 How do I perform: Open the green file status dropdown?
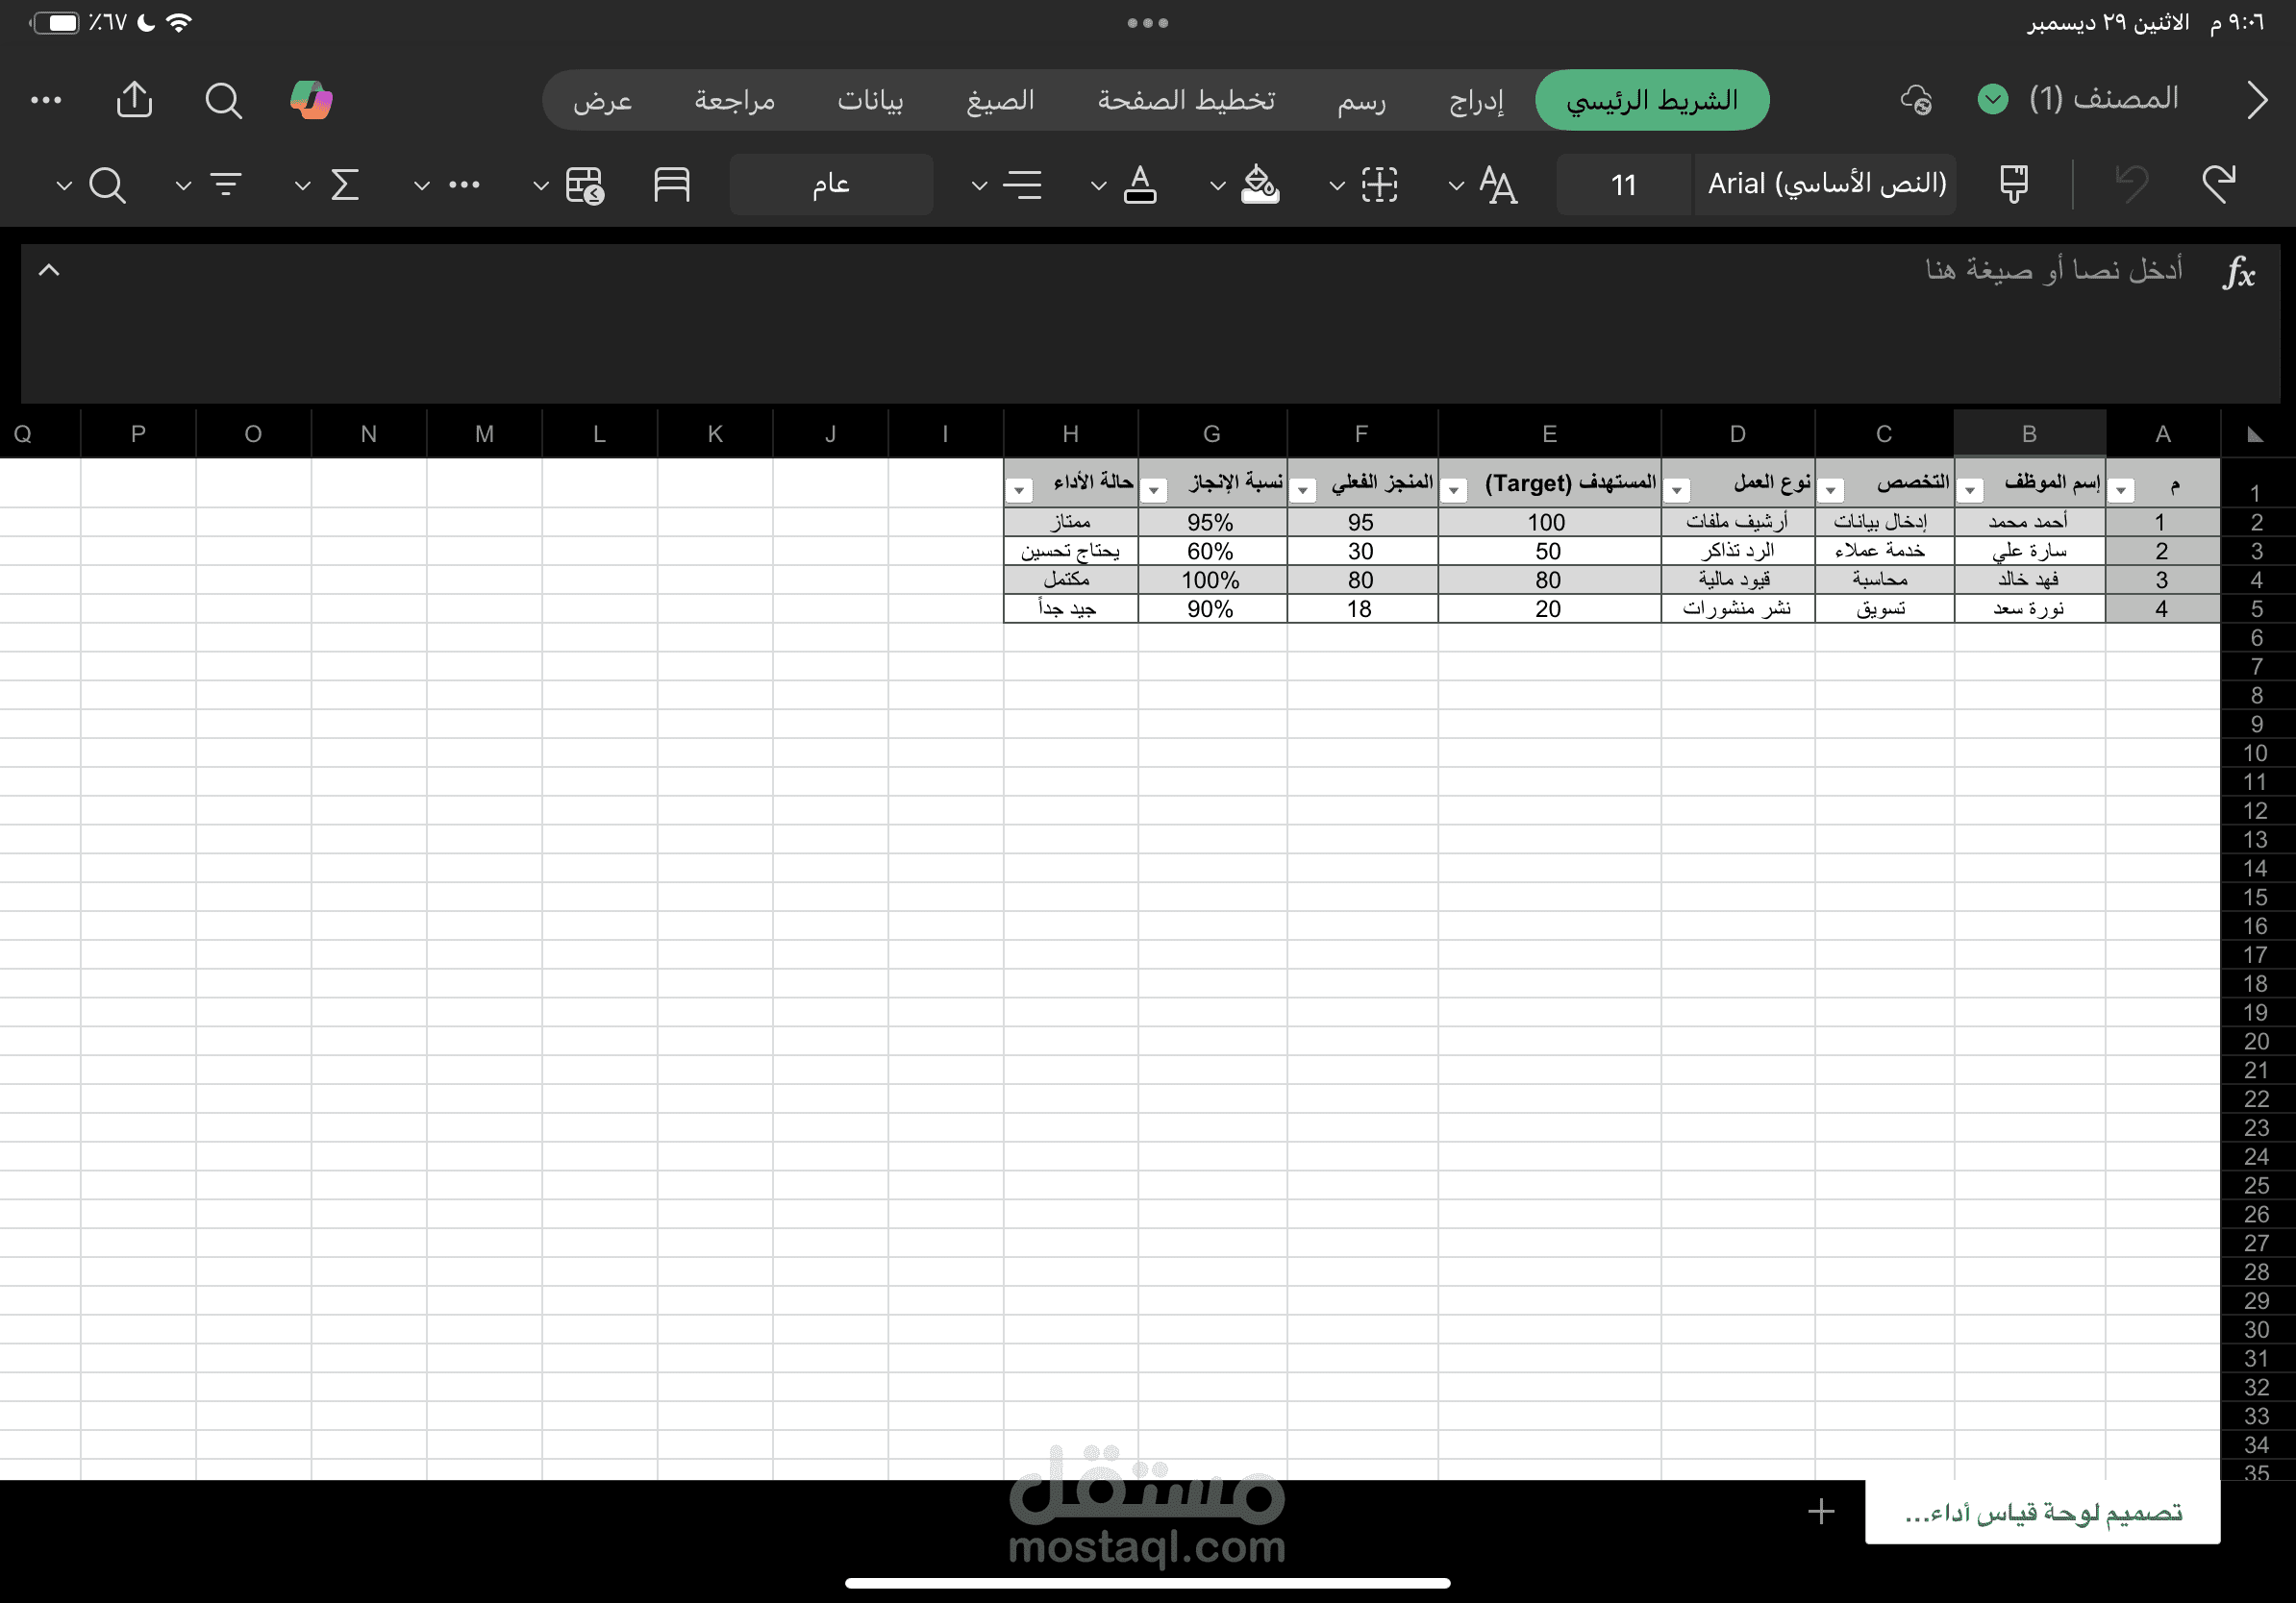[x=1992, y=99]
